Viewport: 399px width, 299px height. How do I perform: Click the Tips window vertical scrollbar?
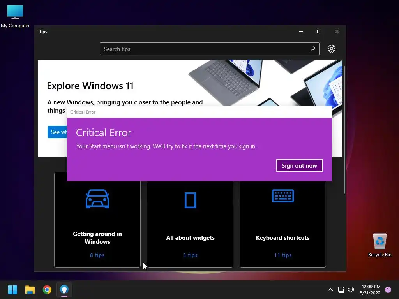(x=345, y=130)
